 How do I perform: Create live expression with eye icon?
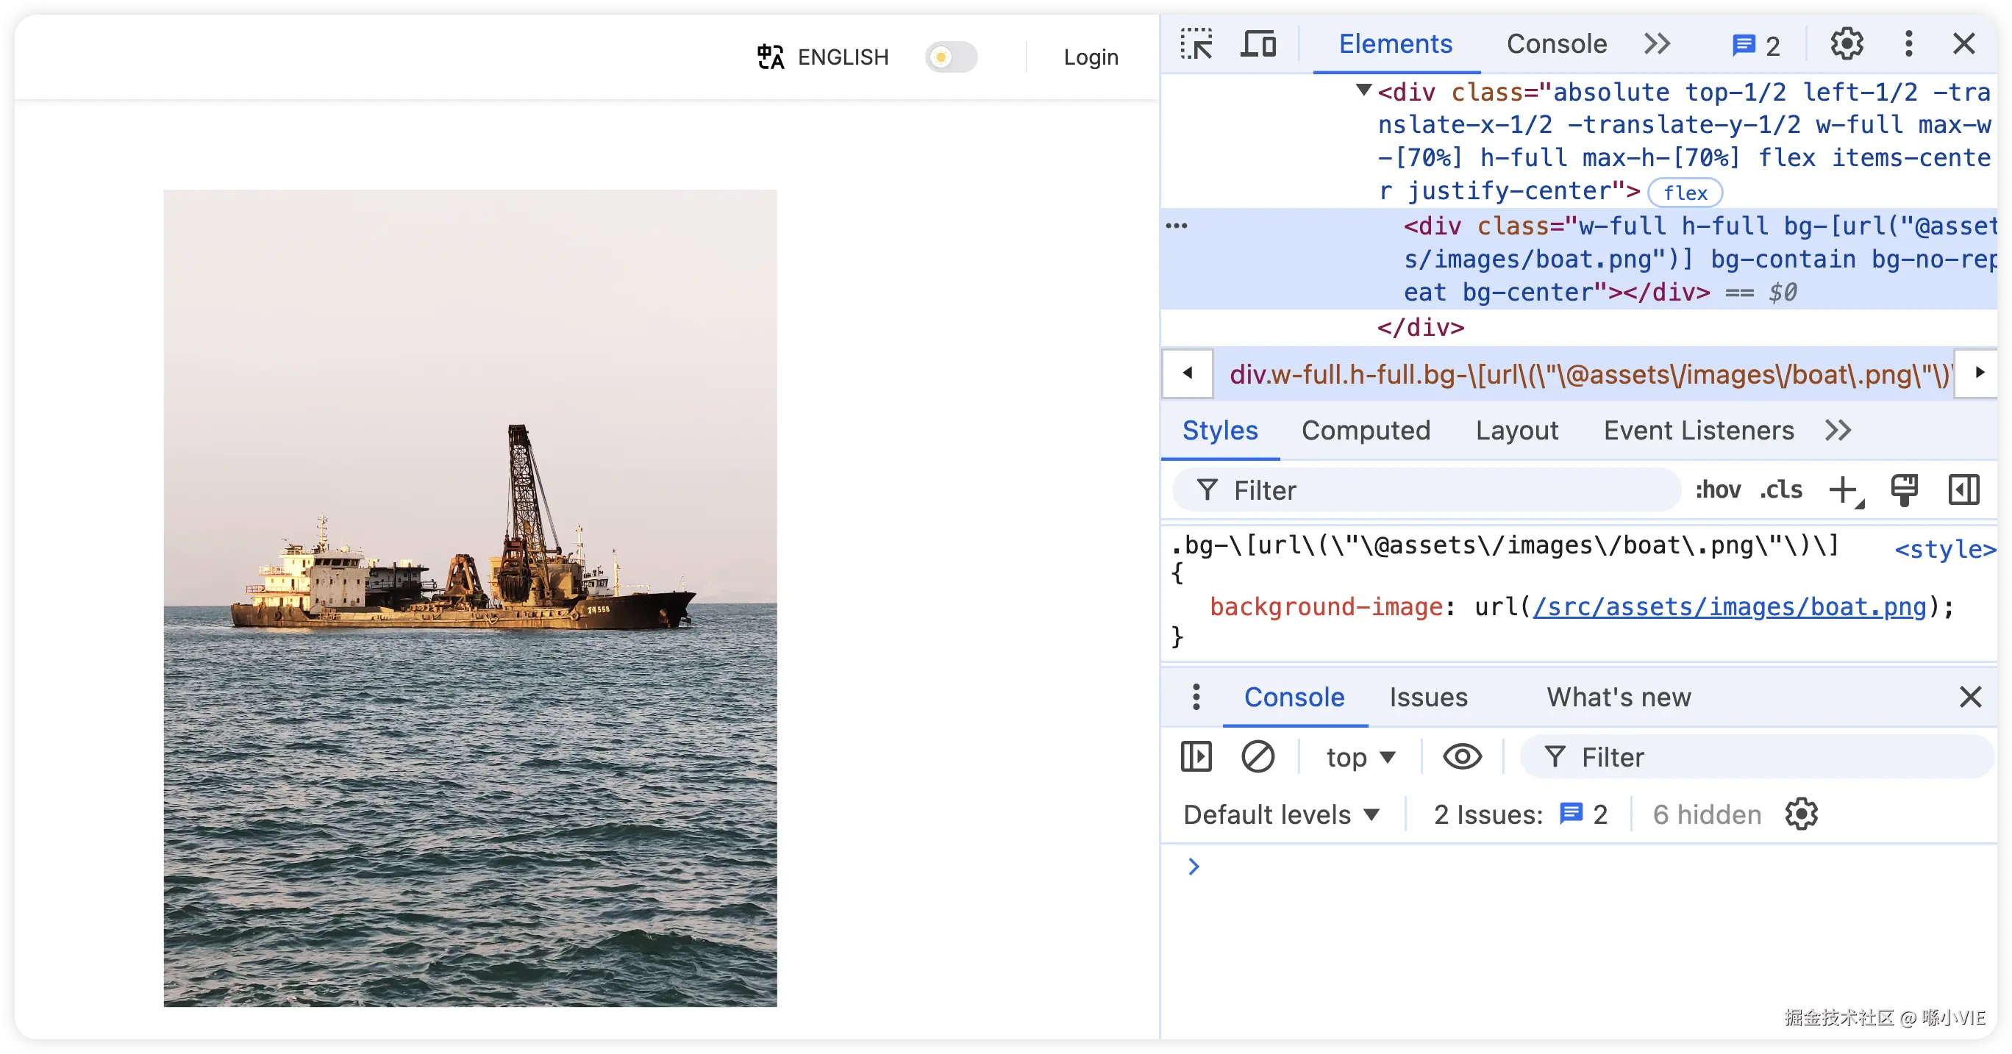[x=1462, y=756]
